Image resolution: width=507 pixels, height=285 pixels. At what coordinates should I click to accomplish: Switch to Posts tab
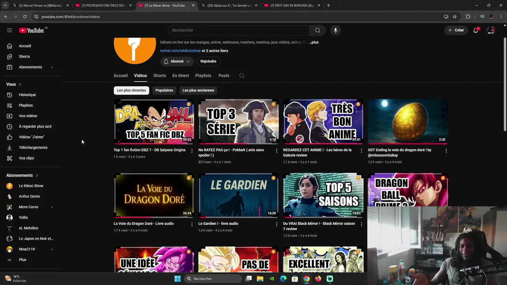click(x=224, y=76)
